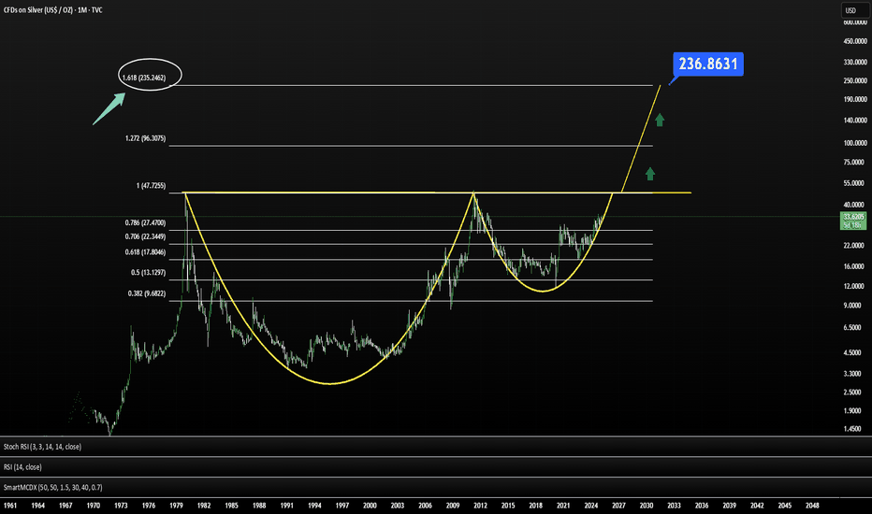Click the chart title 'CFDs on Silver (US$ / OZ)'
The image size is (872, 514).
[x=38, y=10]
